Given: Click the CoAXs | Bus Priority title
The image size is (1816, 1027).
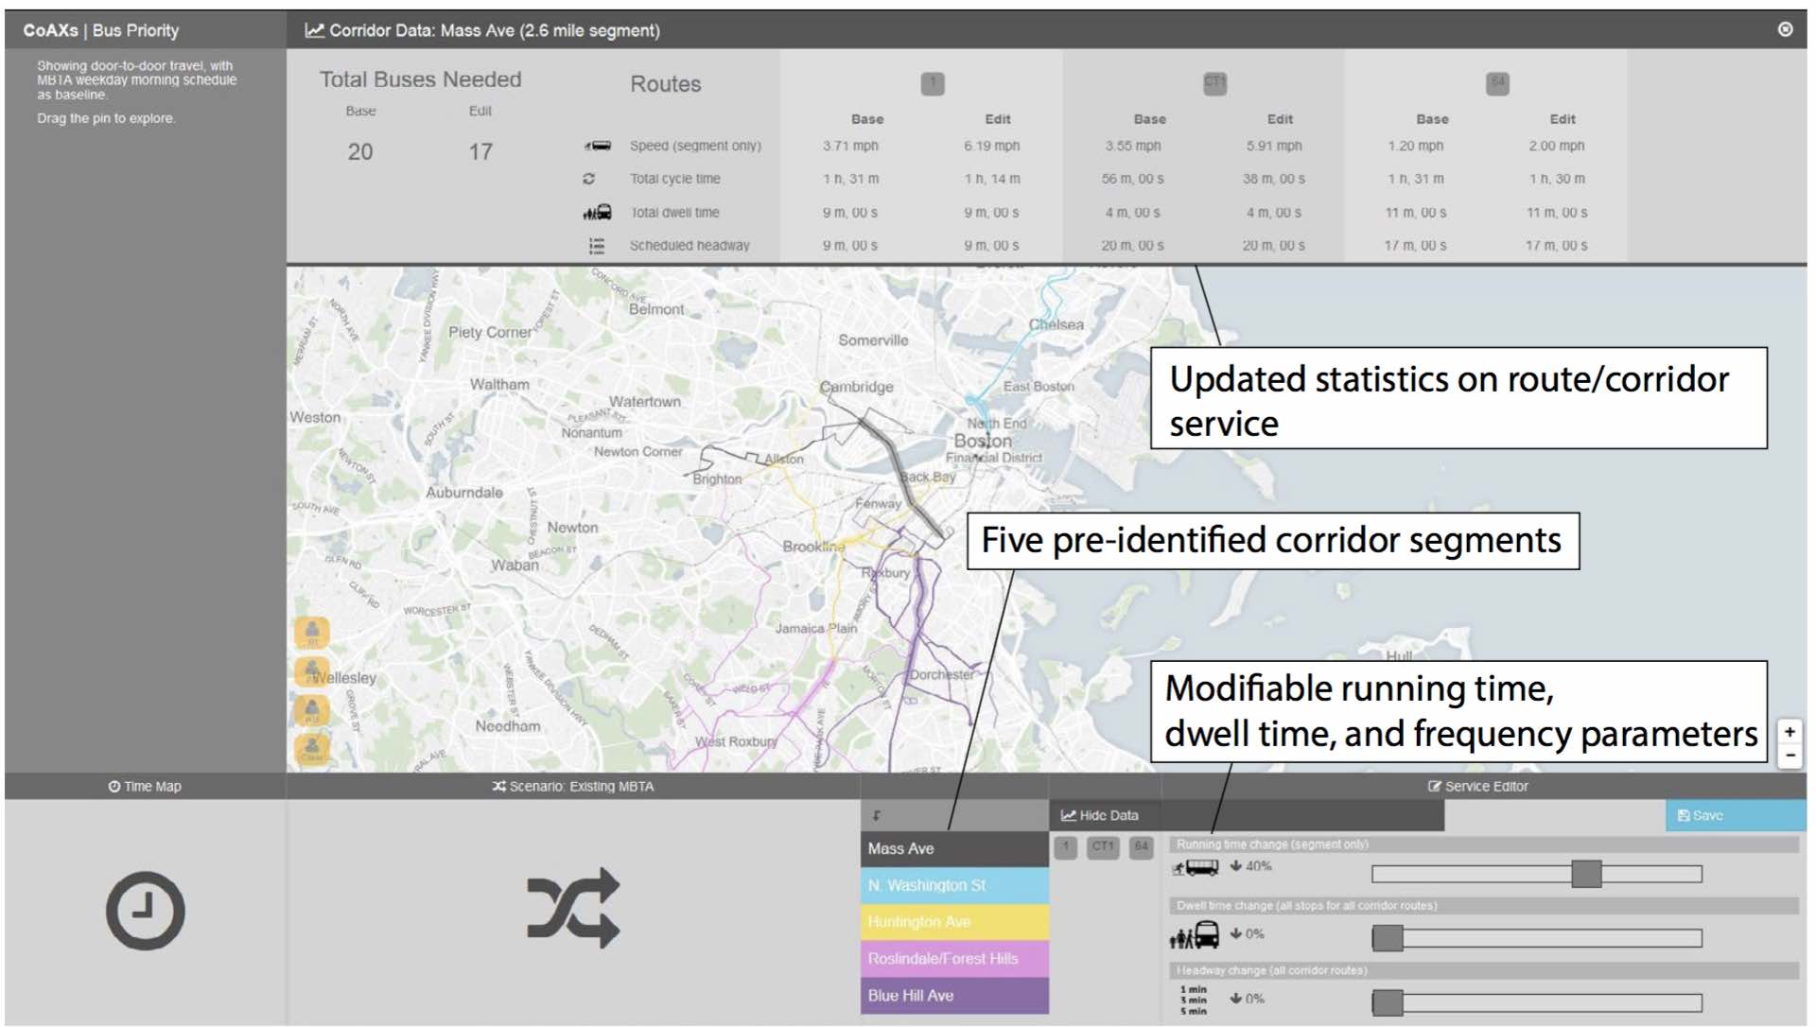Looking at the screenshot, I should point(101,30).
